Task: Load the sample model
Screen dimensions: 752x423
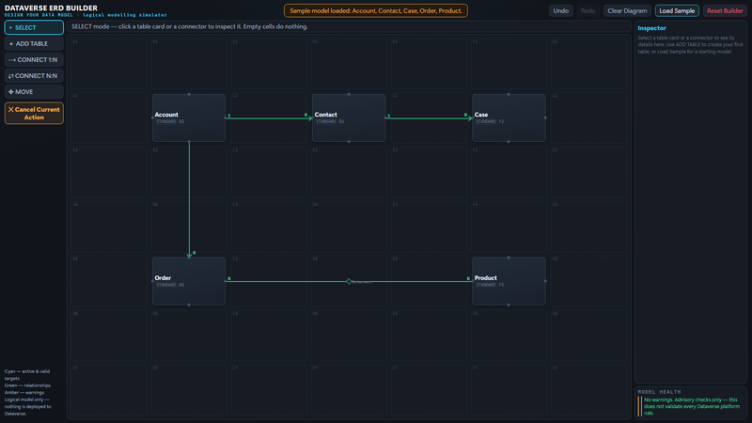Action: pyautogui.click(x=677, y=10)
